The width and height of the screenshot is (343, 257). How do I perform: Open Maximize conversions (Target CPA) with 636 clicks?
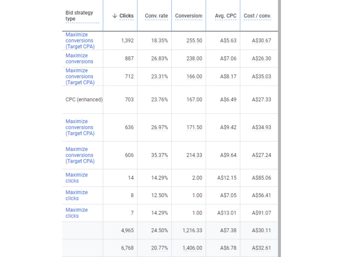tap(80, 127)
